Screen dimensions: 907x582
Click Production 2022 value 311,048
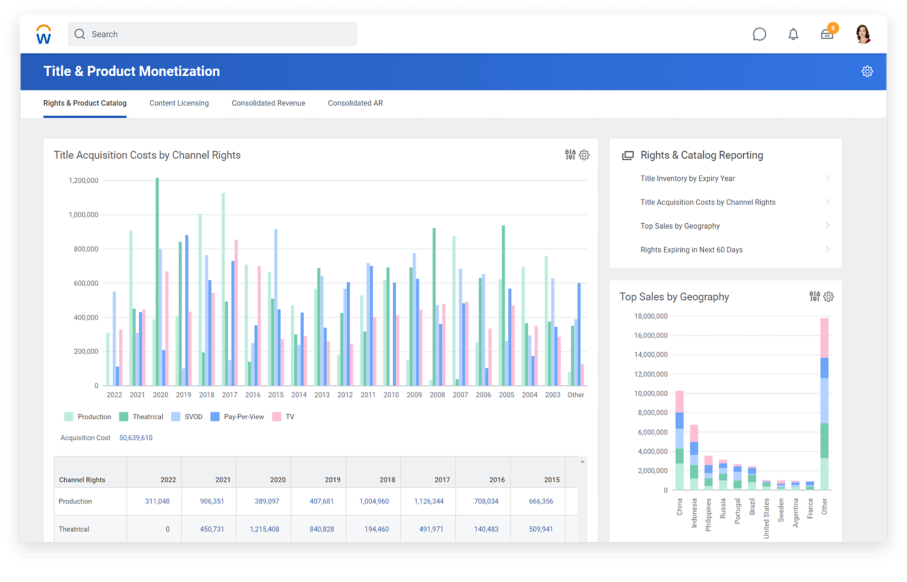click(157, 502)
